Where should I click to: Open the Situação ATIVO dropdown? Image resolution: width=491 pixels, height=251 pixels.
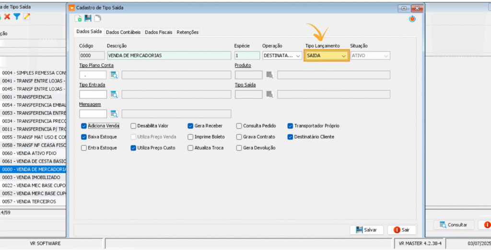tap(370, 56)
